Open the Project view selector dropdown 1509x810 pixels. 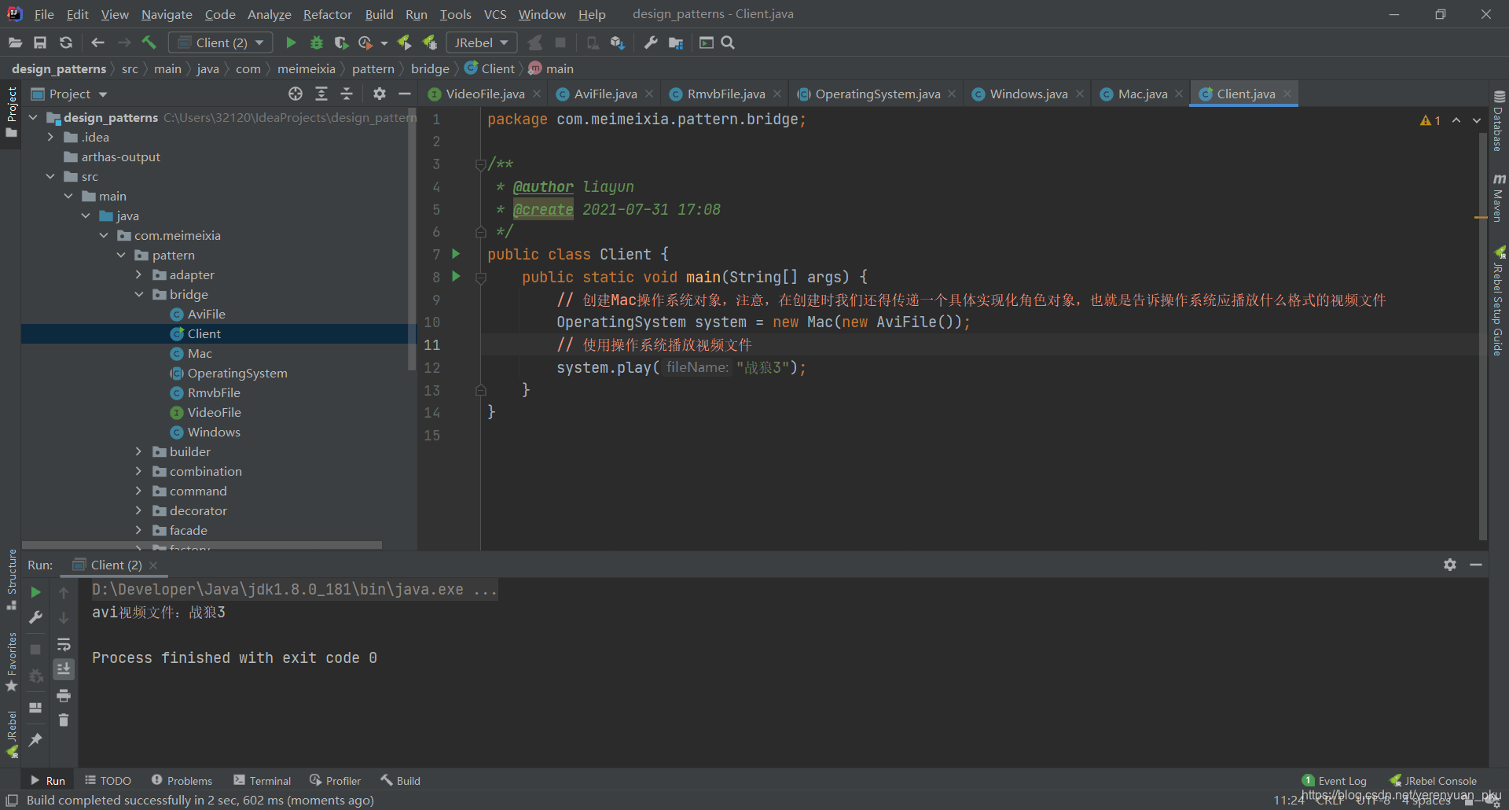point(69,94)
